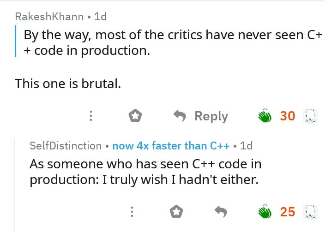Open the three-dot menu on RakeshKhann's comment
Viewport: 325px width, 232px height.
(91, 116)
